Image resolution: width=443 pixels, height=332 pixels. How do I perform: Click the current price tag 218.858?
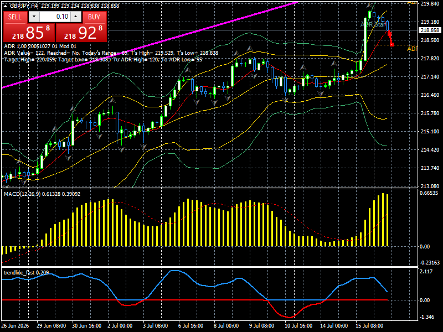pos(430,30)
